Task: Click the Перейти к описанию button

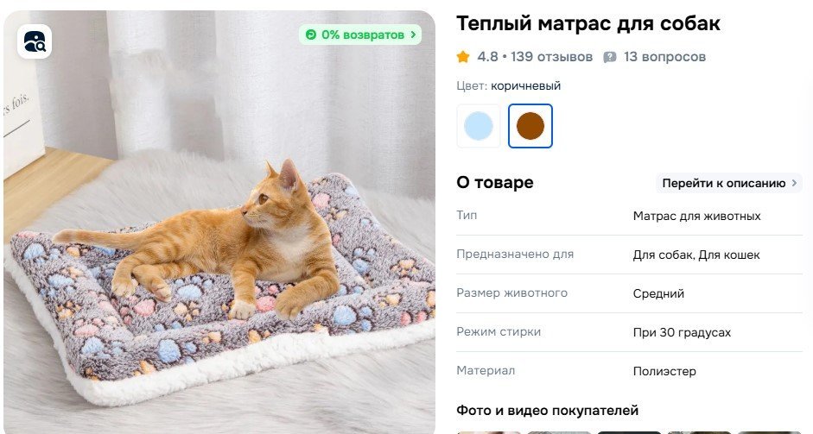Action: click(x=729, y=183)
